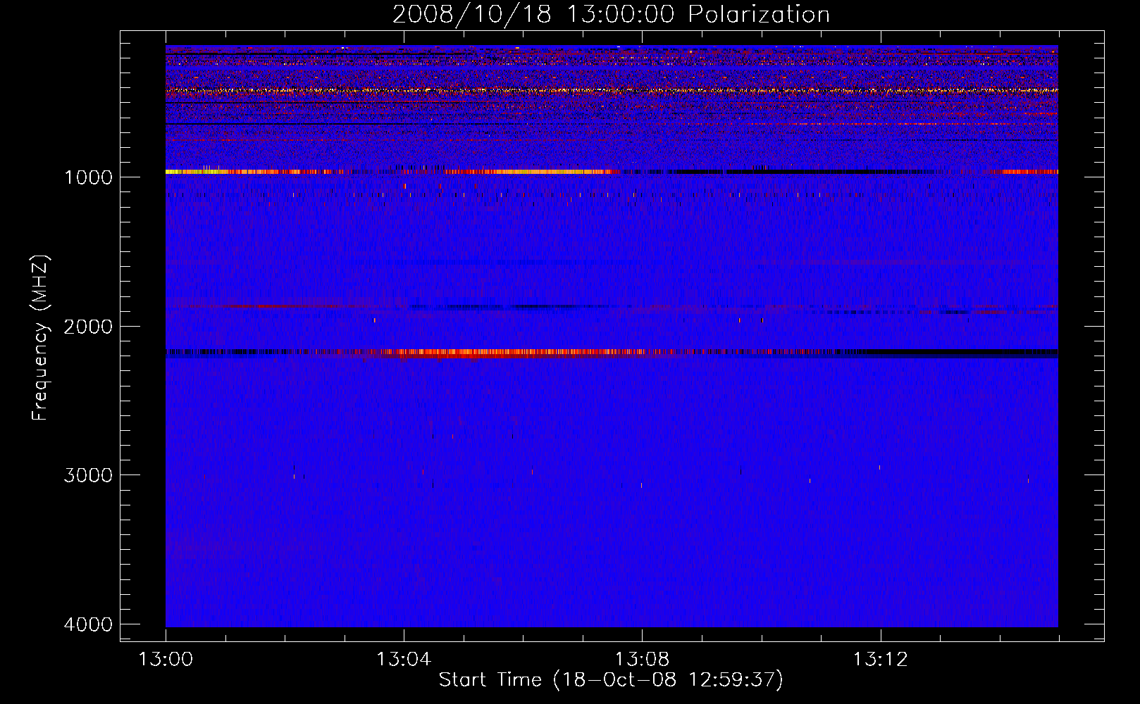Click the 1000 frequency tick label

point(88,177)
